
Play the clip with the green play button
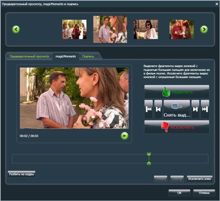click(x=125, y=136)
